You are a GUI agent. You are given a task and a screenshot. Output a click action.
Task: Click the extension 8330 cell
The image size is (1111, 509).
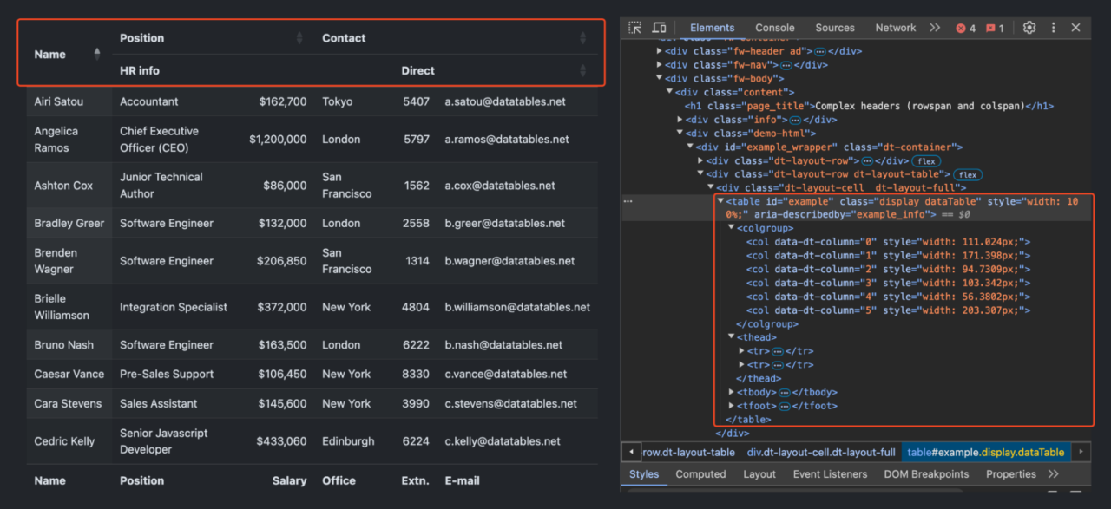416,374
